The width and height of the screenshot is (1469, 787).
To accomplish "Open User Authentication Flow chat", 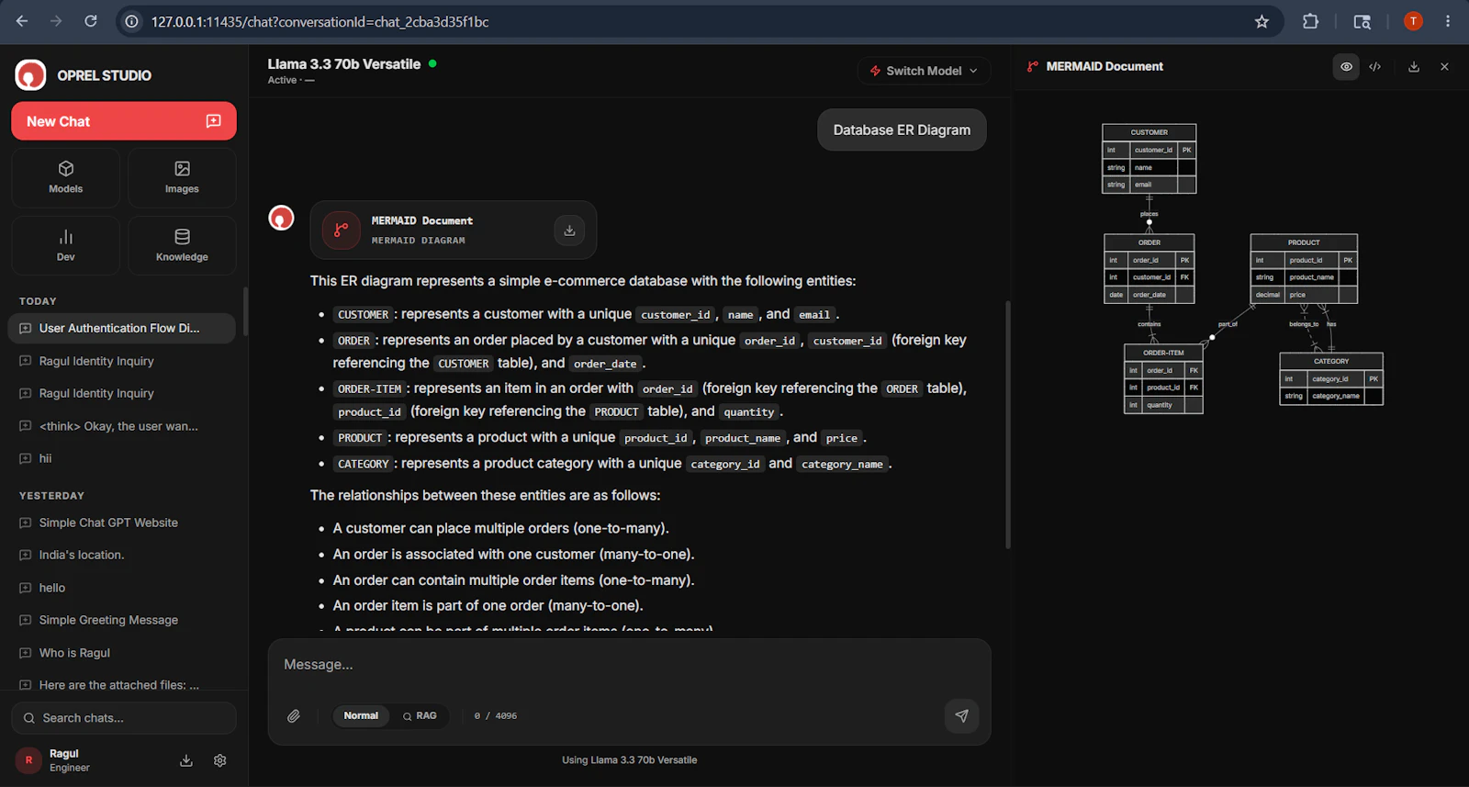I will (x=121, y=328).
